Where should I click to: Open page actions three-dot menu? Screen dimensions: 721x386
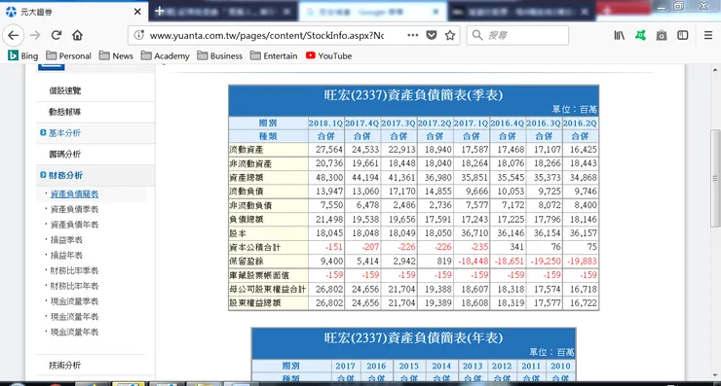tap(412, 35)
